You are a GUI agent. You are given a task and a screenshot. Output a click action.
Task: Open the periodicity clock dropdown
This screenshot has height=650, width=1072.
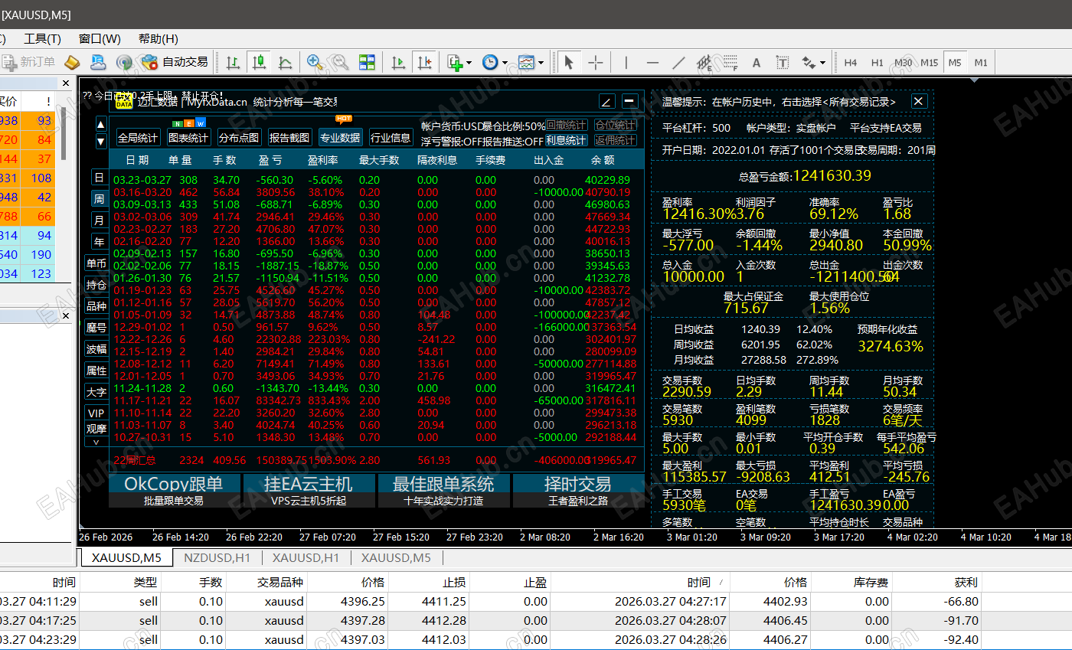tap(494, 62)
